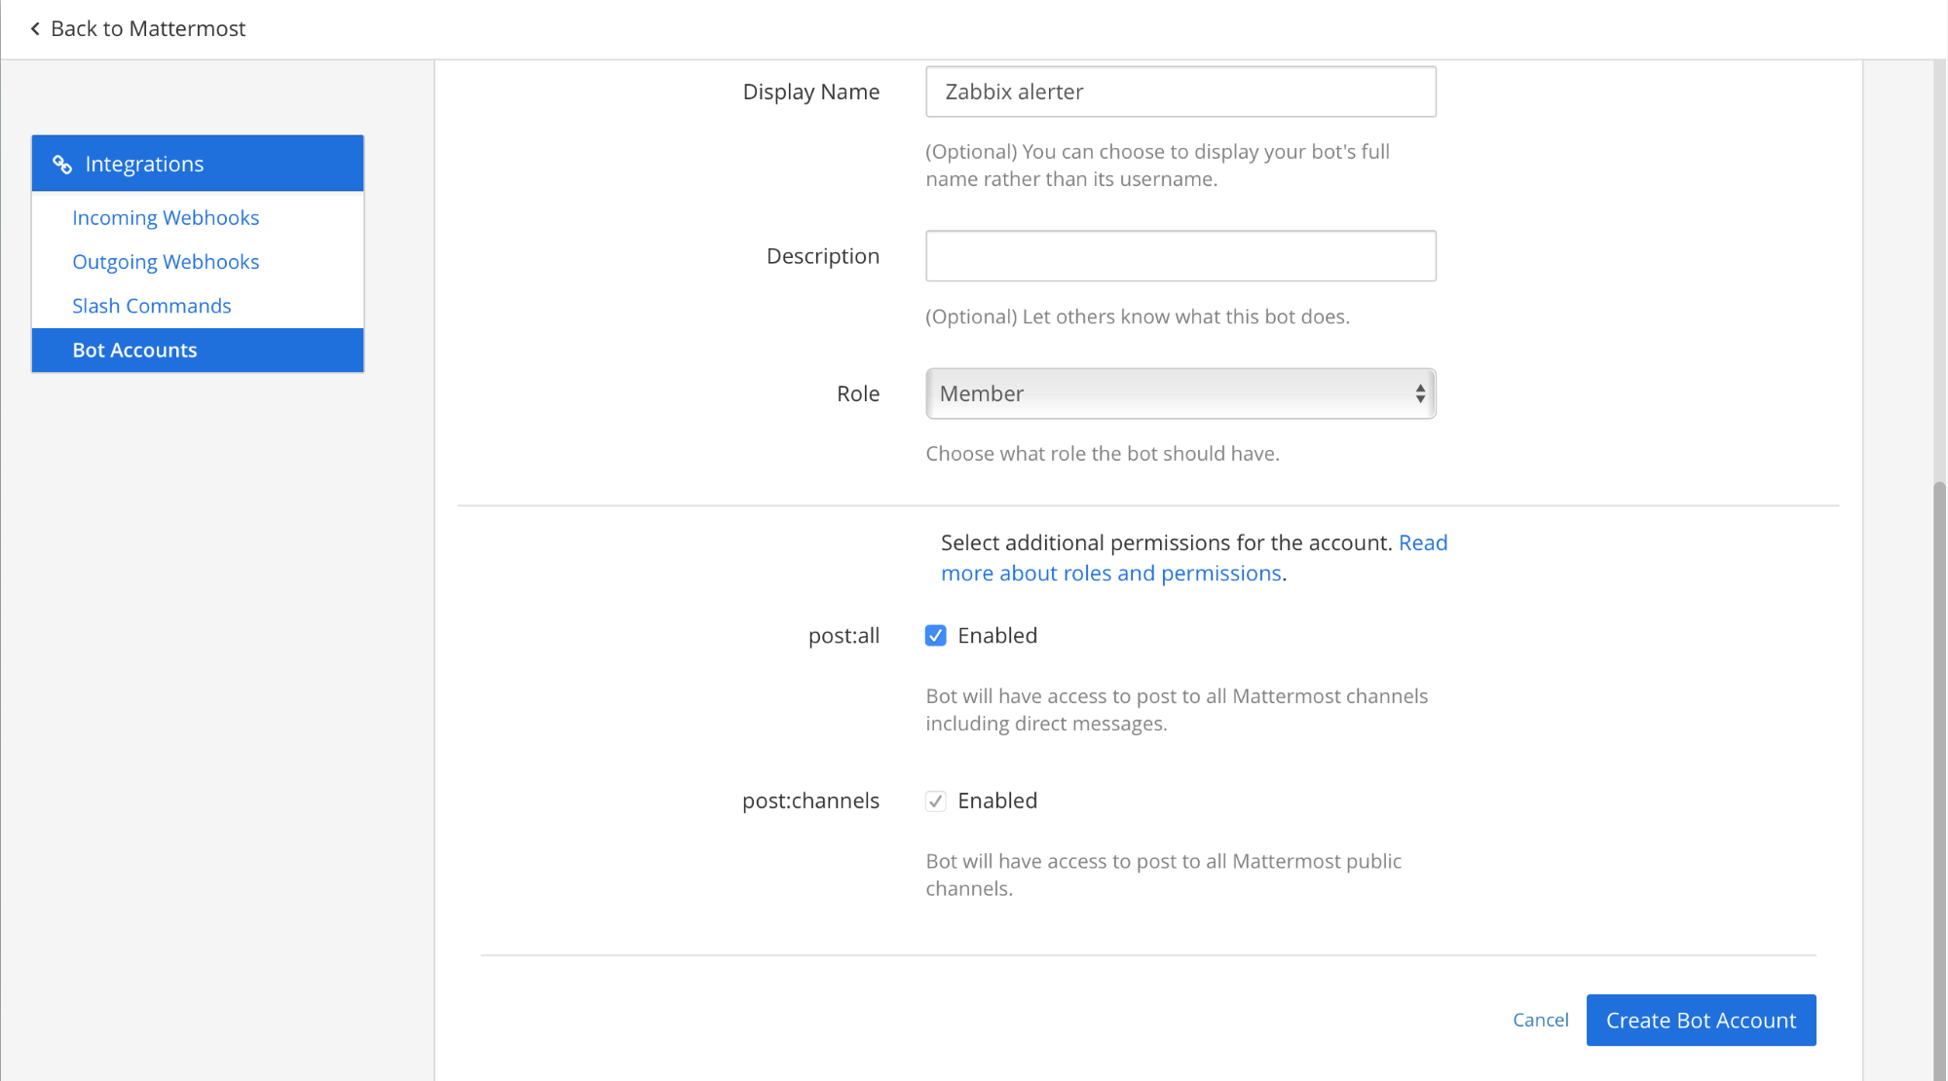Image resolution: width=1948 pixels, height=1081 pixels.
Task: Open Slash Commands page
Action: tap(152, 306)
